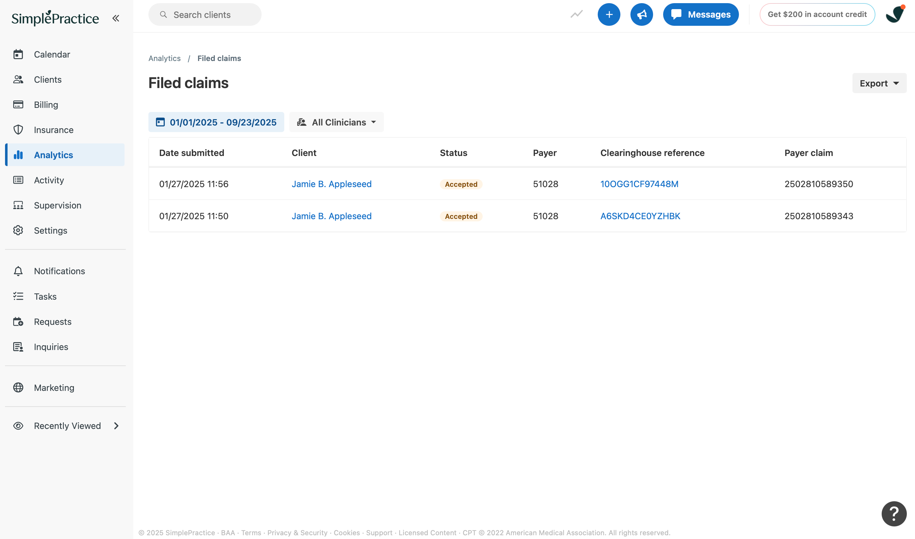Open Jamie B. Appleseed's client profile

tap(331, 184)
